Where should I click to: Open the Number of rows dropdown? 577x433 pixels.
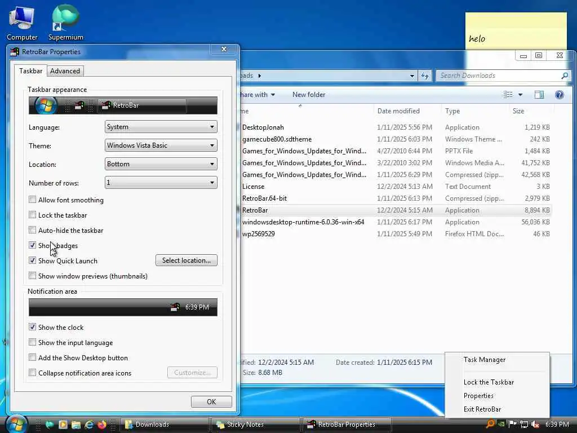coord(161,182)
